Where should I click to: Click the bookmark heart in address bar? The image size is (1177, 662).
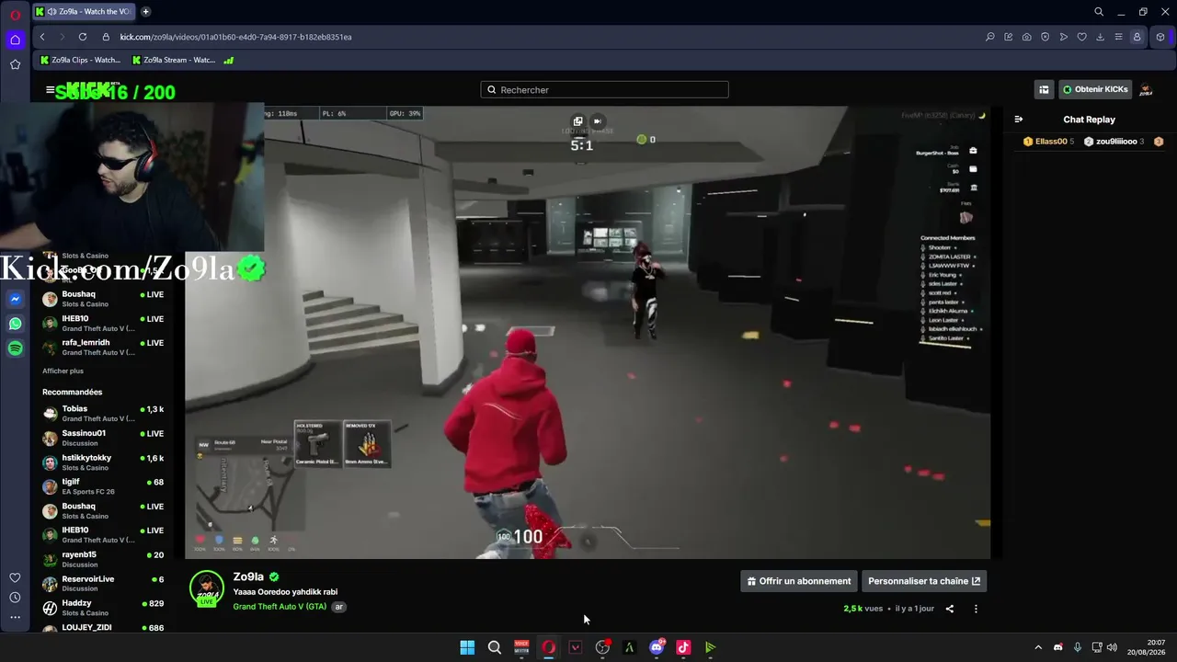coord(1081,37)
